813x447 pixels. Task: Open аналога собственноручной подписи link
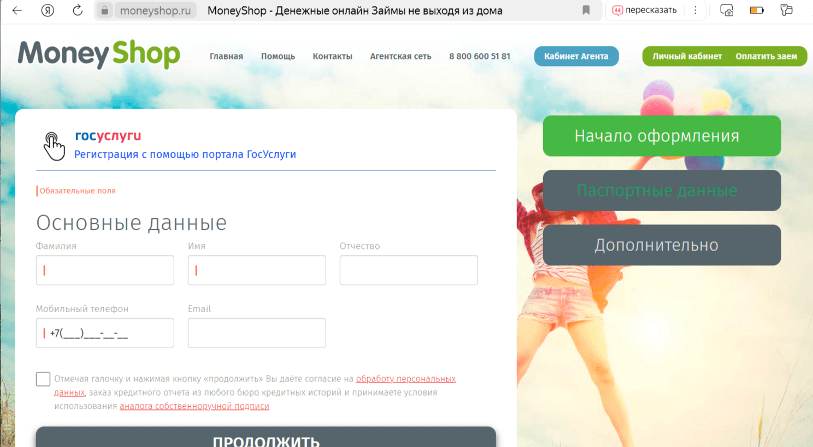tap(195, 406)
